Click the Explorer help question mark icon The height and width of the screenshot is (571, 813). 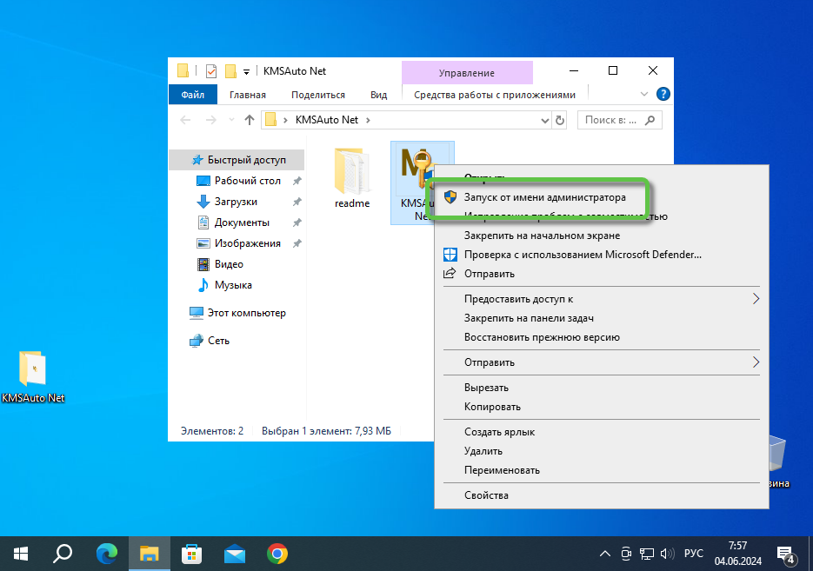(x=663, y=95)
